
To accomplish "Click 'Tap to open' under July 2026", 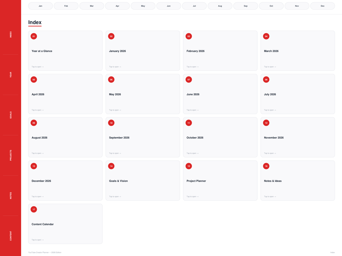I will [x=270, y=110].
